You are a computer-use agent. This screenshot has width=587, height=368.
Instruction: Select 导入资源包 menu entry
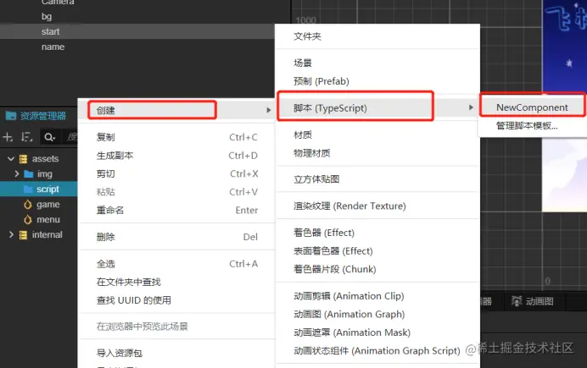pyautogui.click(x=176, y=353)
